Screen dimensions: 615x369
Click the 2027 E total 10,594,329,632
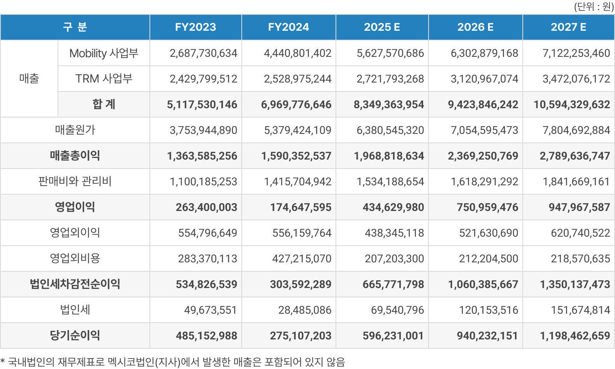pos(571,104)
